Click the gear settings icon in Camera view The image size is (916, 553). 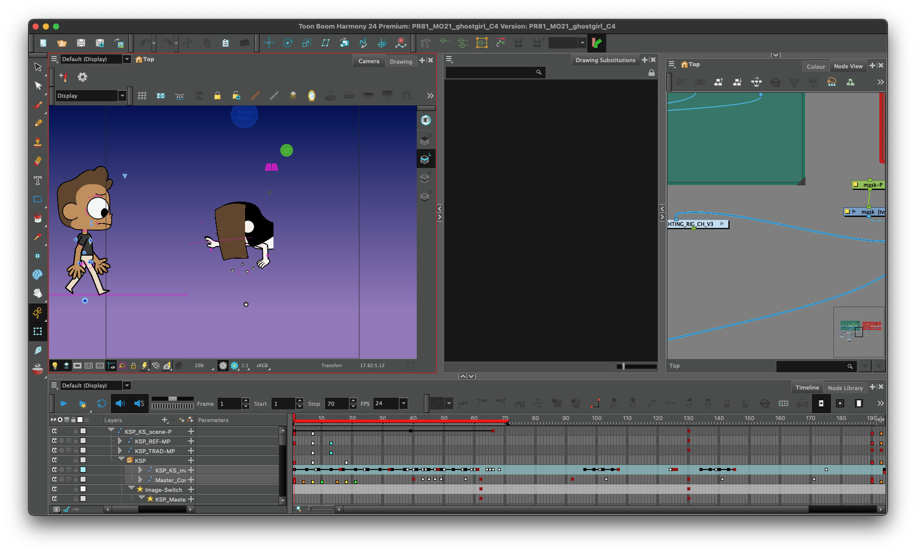[x=83, y=77]
